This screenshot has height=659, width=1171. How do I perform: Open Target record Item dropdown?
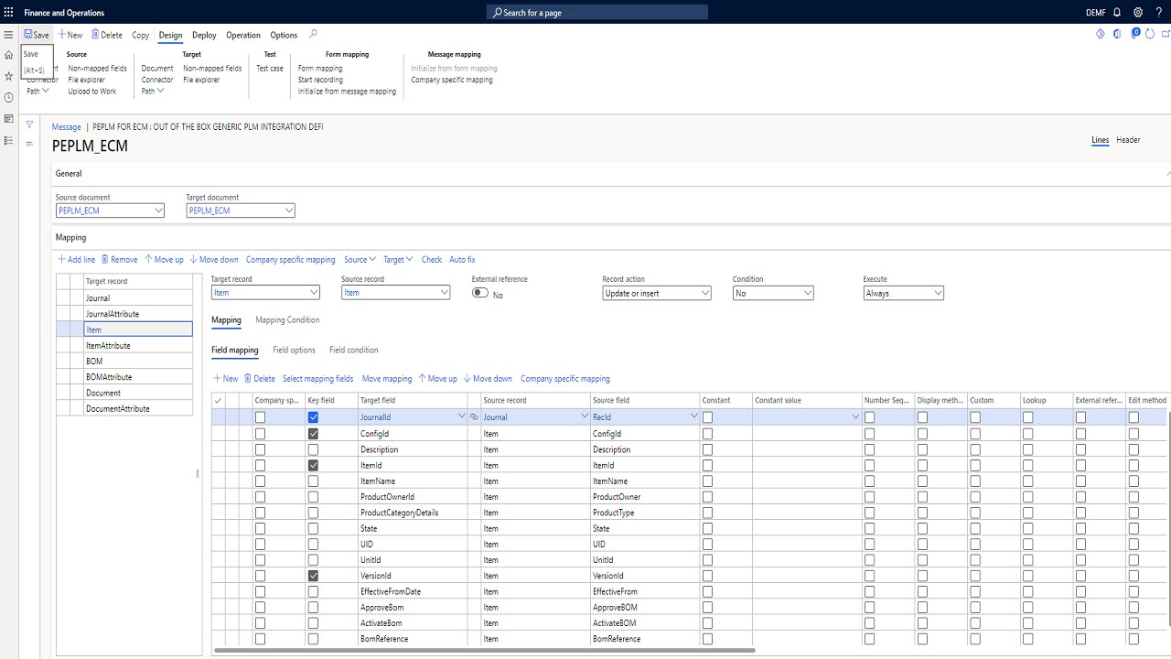click(314, 293)
